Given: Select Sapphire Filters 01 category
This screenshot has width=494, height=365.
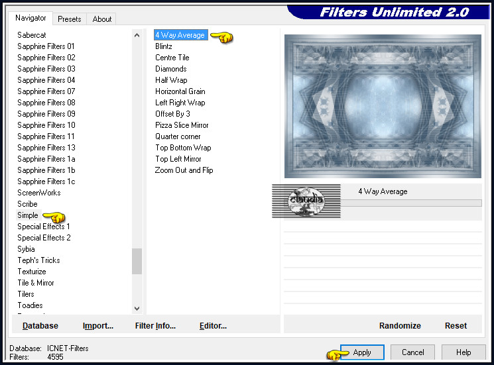Looking at the screenshot, I should [x=46, y=46].
